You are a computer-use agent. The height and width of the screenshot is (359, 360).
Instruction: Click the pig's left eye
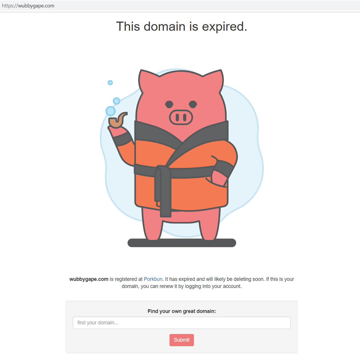[x=169, y=104]
